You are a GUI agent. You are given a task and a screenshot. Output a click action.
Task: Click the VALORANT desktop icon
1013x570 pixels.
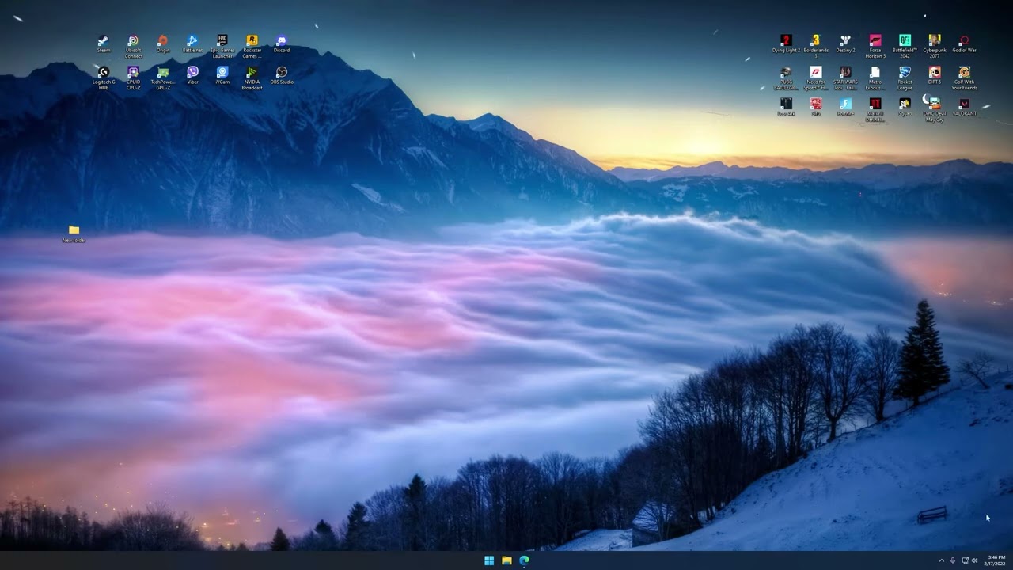click(x=964, y=107)
